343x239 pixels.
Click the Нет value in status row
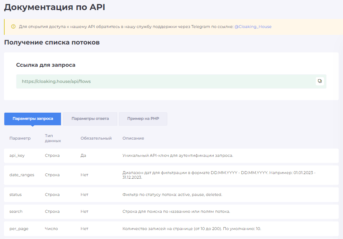[85, 195]
